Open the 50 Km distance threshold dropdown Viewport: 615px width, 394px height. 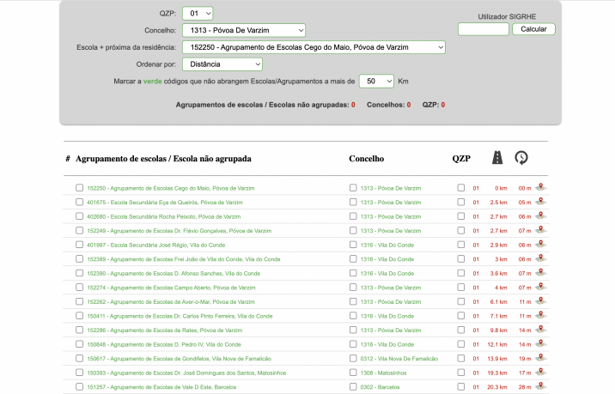375,81
